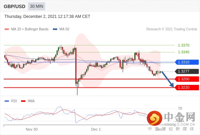Image resolution: width=200 pixels, height=135 pixels.
Task: Select the red 1.3220 support price tag
Action: (x=187, y=87)
